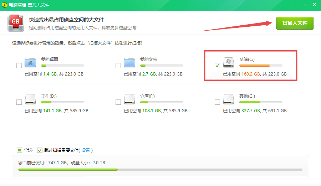
Task: Open the 设置 settings link
Action: pos(86,150)
